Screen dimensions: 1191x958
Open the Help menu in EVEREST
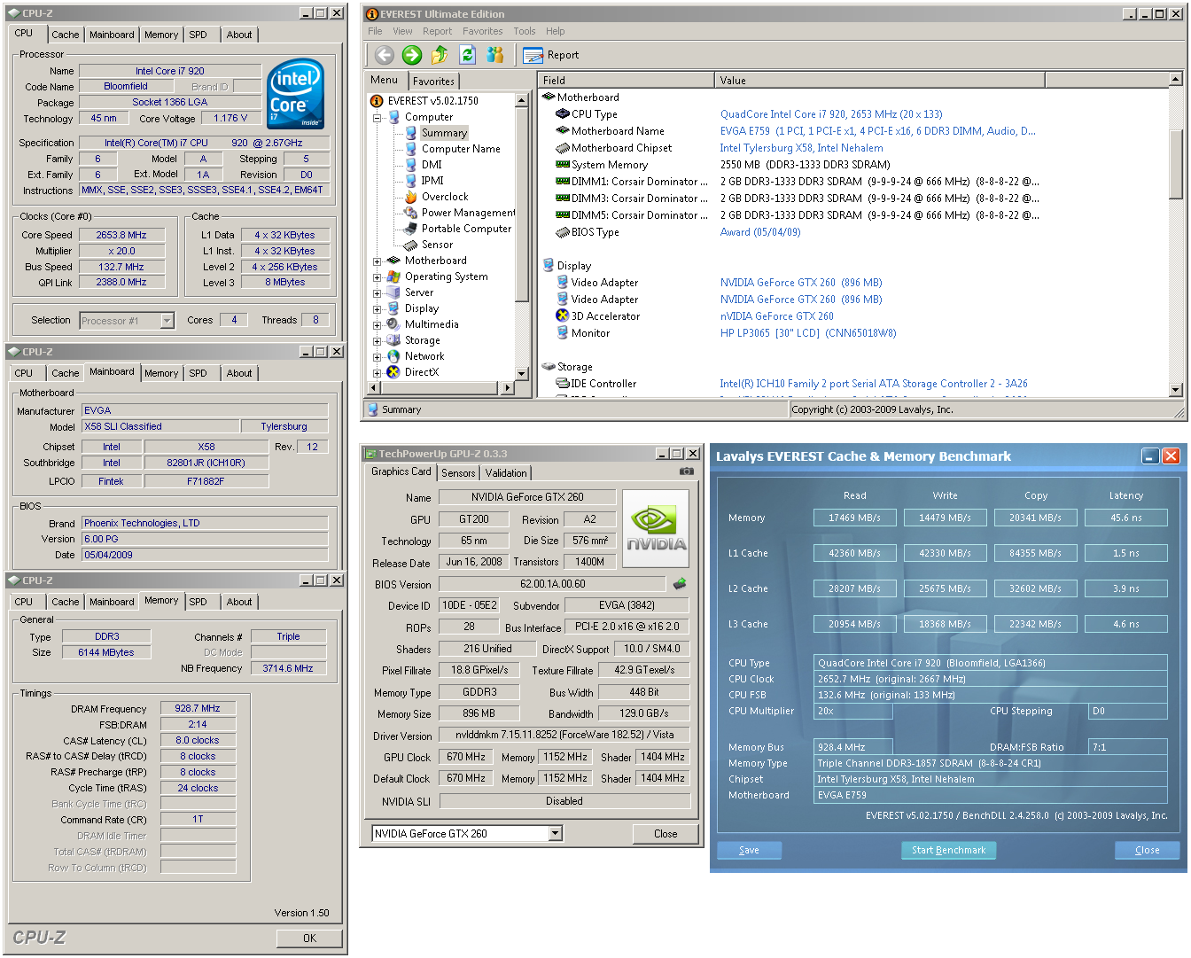[x=555, y=31]
